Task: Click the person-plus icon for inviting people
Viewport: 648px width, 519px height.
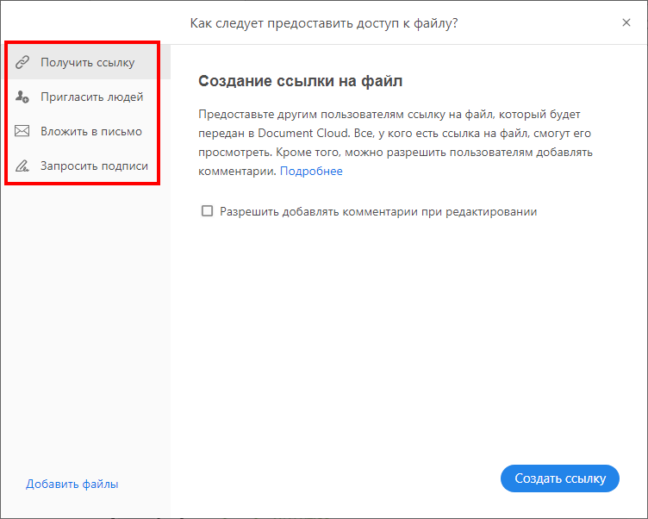Action: point(23,97)
